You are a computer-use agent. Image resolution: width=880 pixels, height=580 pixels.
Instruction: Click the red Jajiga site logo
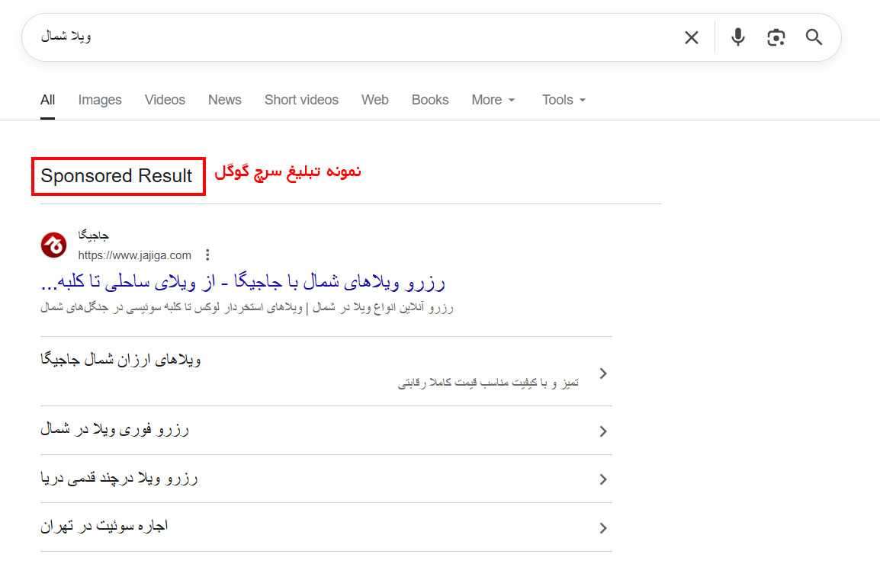coord(54,245)
